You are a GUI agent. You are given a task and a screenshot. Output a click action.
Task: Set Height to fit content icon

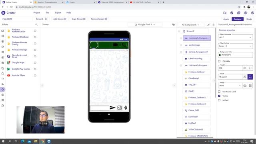click(x=245, y=68)
